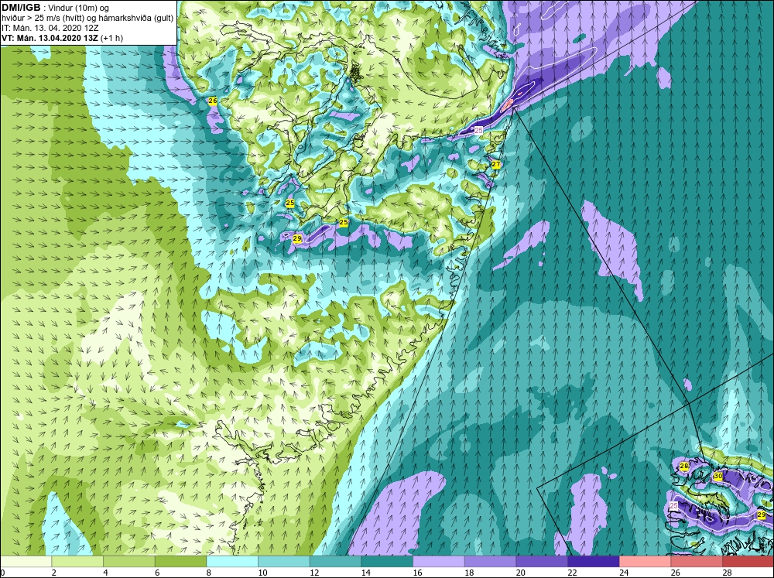Click the yellow 28 gust label on the map
Screen dimensions: 774x578
point(684,466)
